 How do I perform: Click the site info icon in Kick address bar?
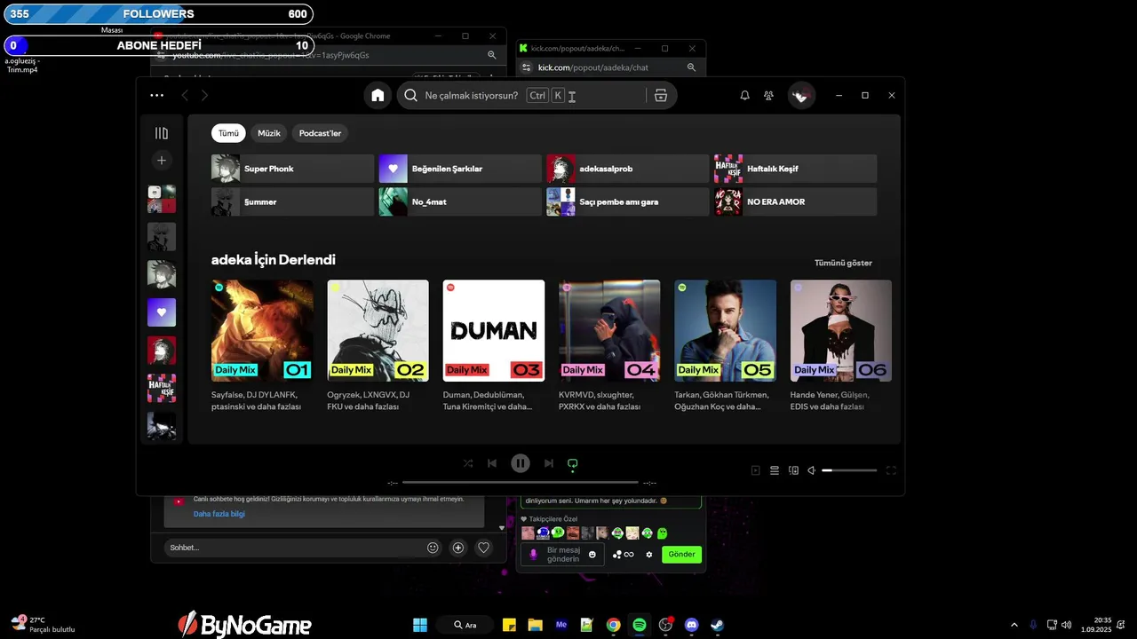525,67
